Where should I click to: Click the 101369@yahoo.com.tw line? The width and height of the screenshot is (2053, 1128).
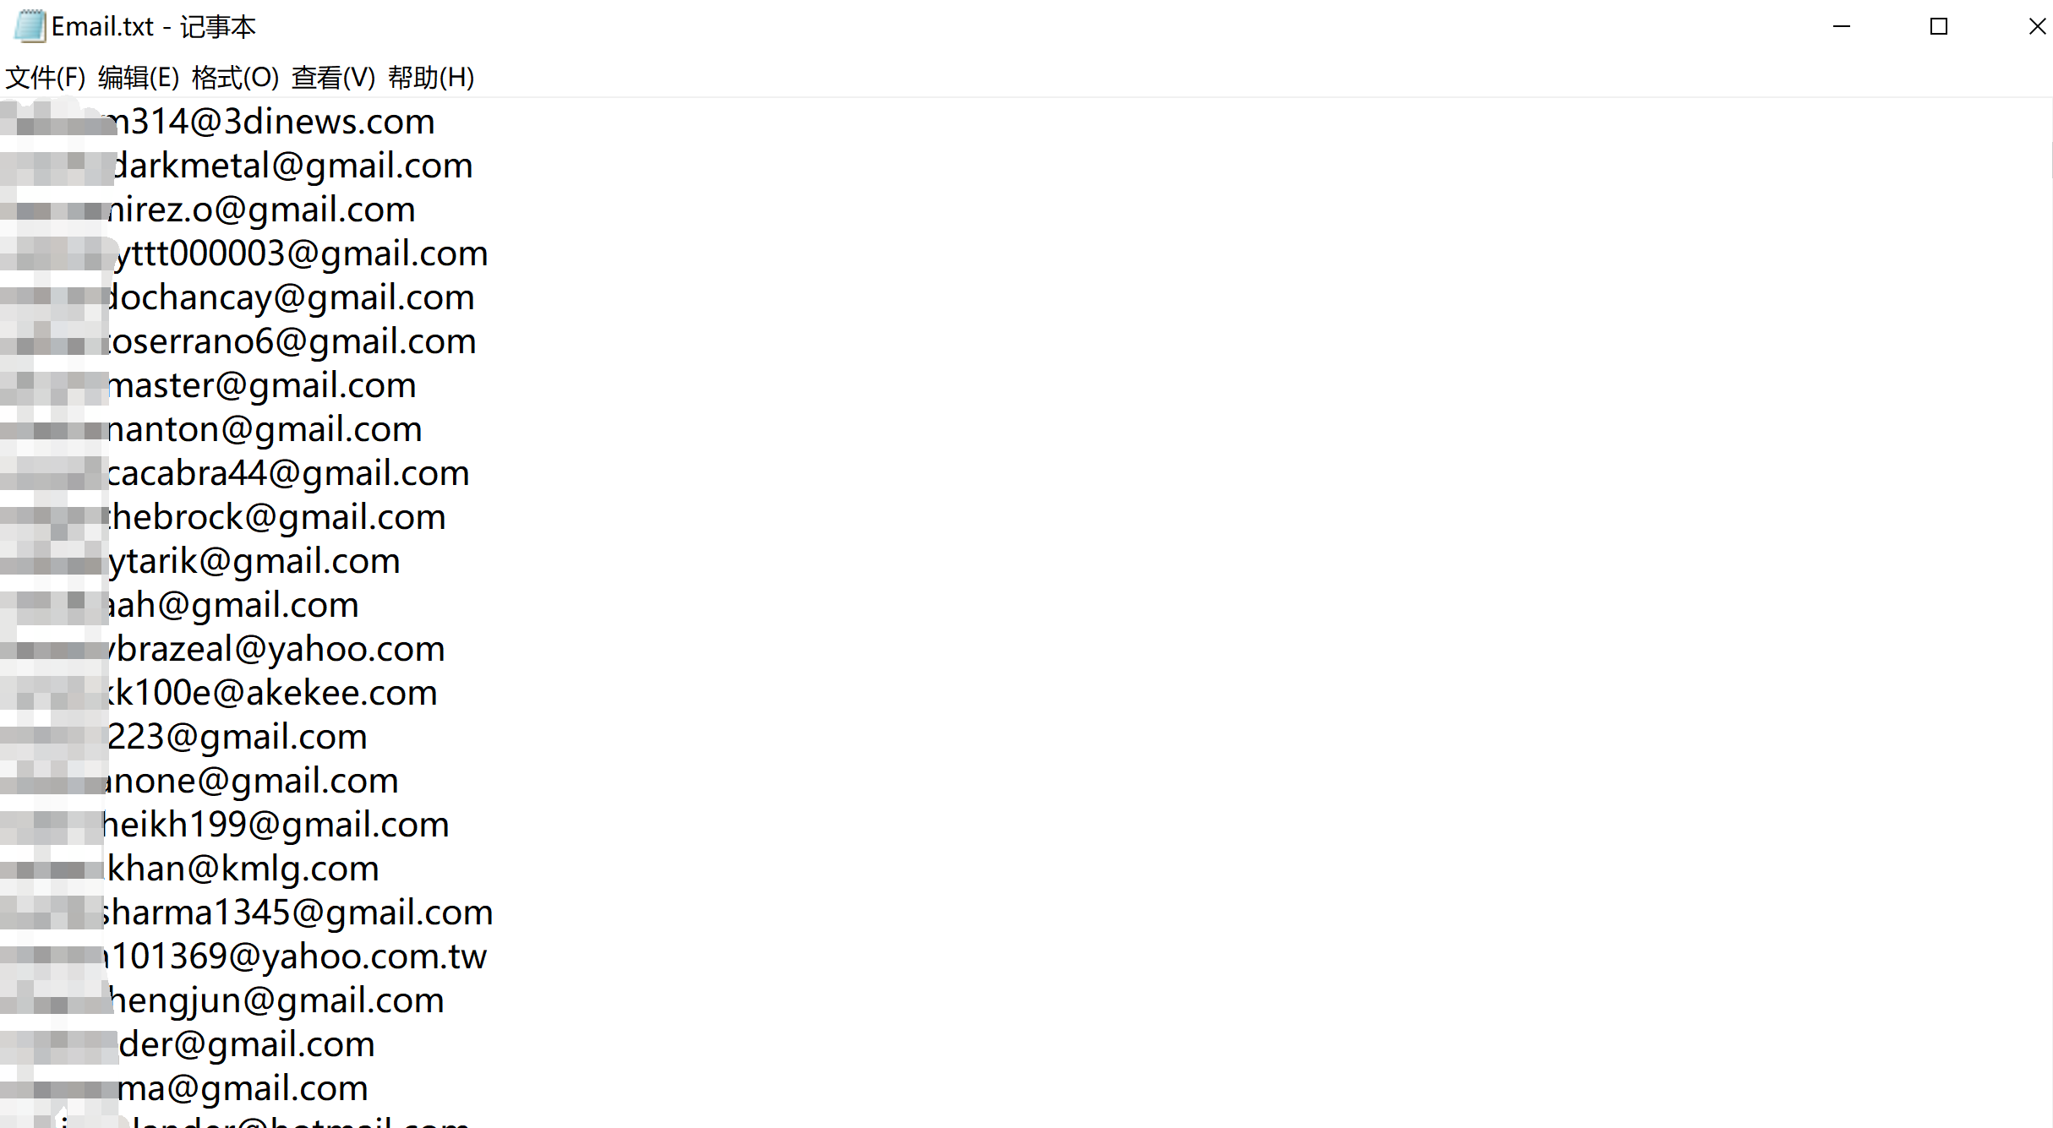coord(296,956)
